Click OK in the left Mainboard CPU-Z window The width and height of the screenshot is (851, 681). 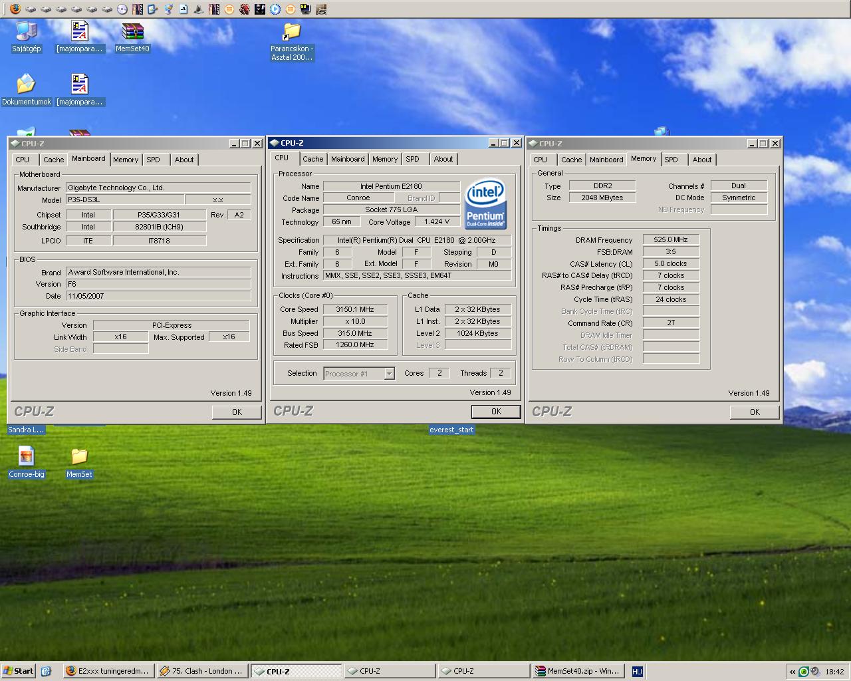237,412
